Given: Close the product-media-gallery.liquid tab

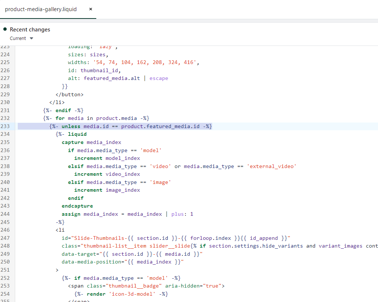Looking at the screenshot, I should click(x=91, y=9).
